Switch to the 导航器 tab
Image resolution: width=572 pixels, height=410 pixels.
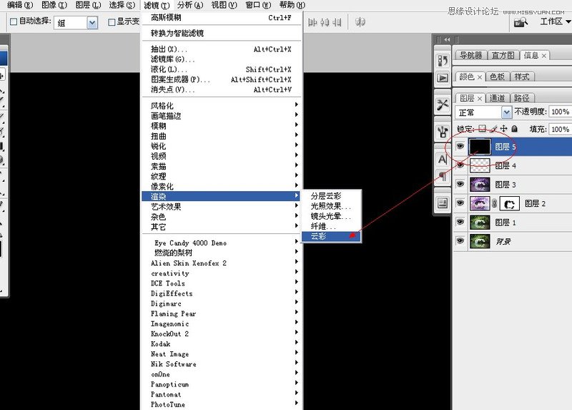[470, 55]
